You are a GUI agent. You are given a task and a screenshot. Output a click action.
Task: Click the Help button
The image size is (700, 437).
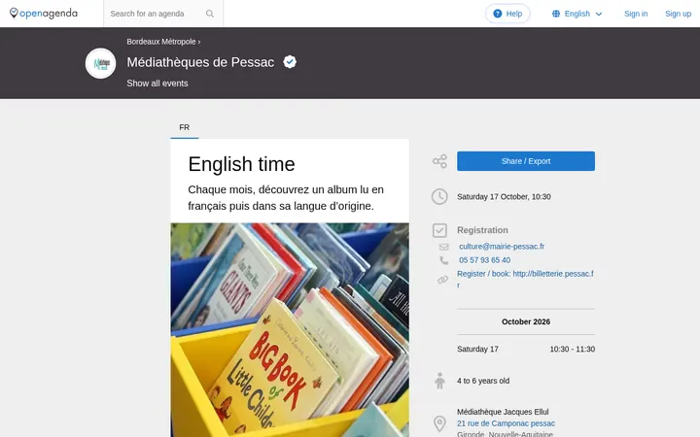pyautogui.click(x=507, y=14)
